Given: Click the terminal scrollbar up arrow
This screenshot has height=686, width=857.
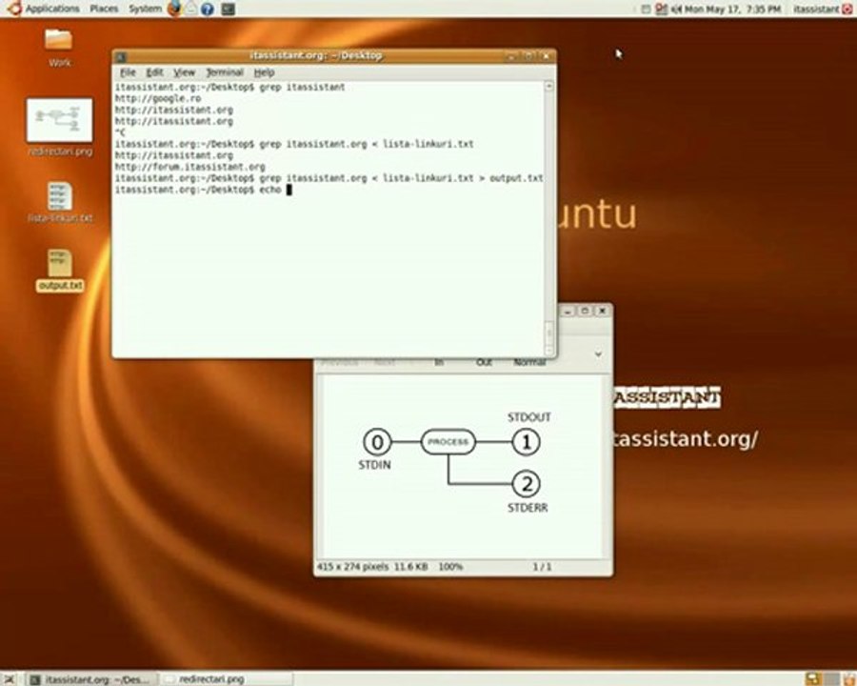Looking at the screenshot, I should click(548, 87).
